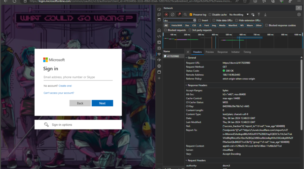The height and width of the screenshot is (169, 304).
Task: Check 3rd-party requests
Action: (x=190, y=30)
